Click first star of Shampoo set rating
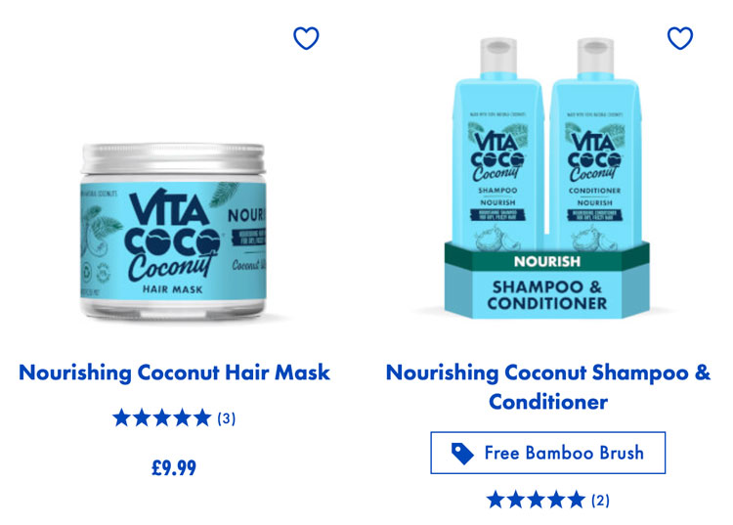 [496, 500]
